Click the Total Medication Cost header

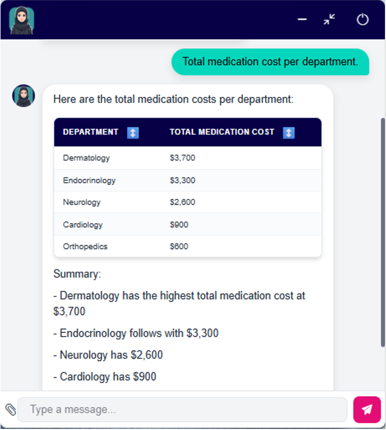222,132
